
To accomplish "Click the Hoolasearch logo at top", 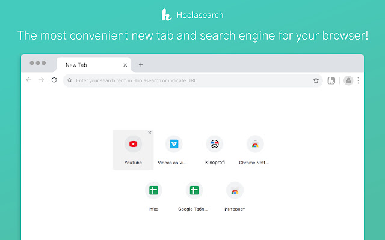I will coord(167,14).
